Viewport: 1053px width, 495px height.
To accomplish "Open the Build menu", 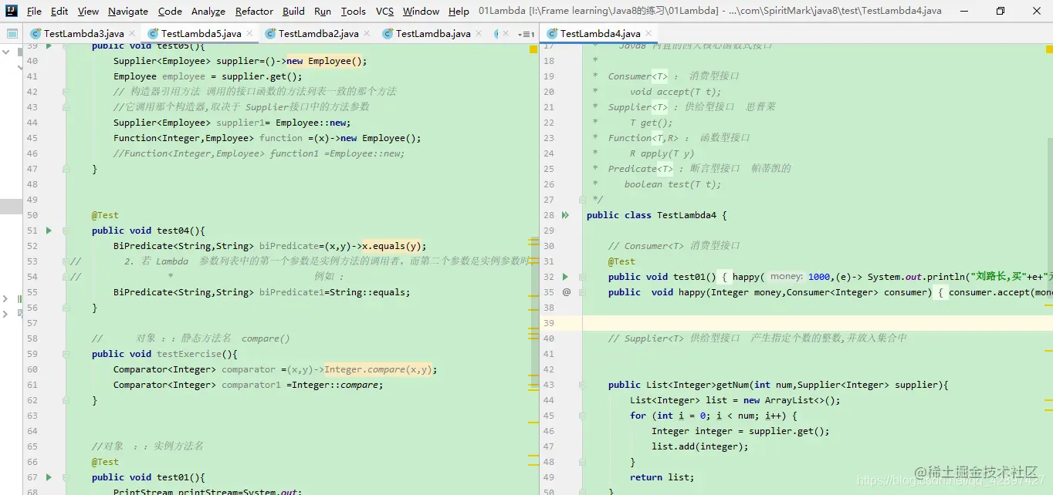I will 293,11.
